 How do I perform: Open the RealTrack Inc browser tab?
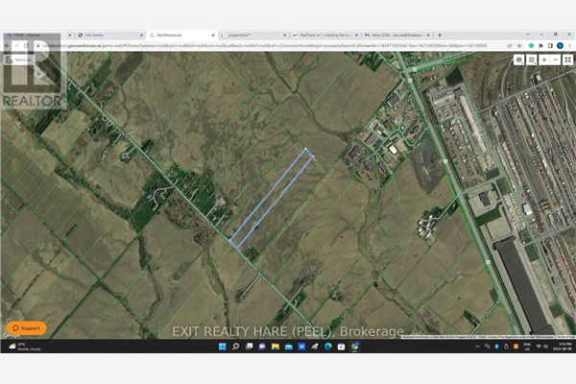pyautogui.click(x=325, y=36)
